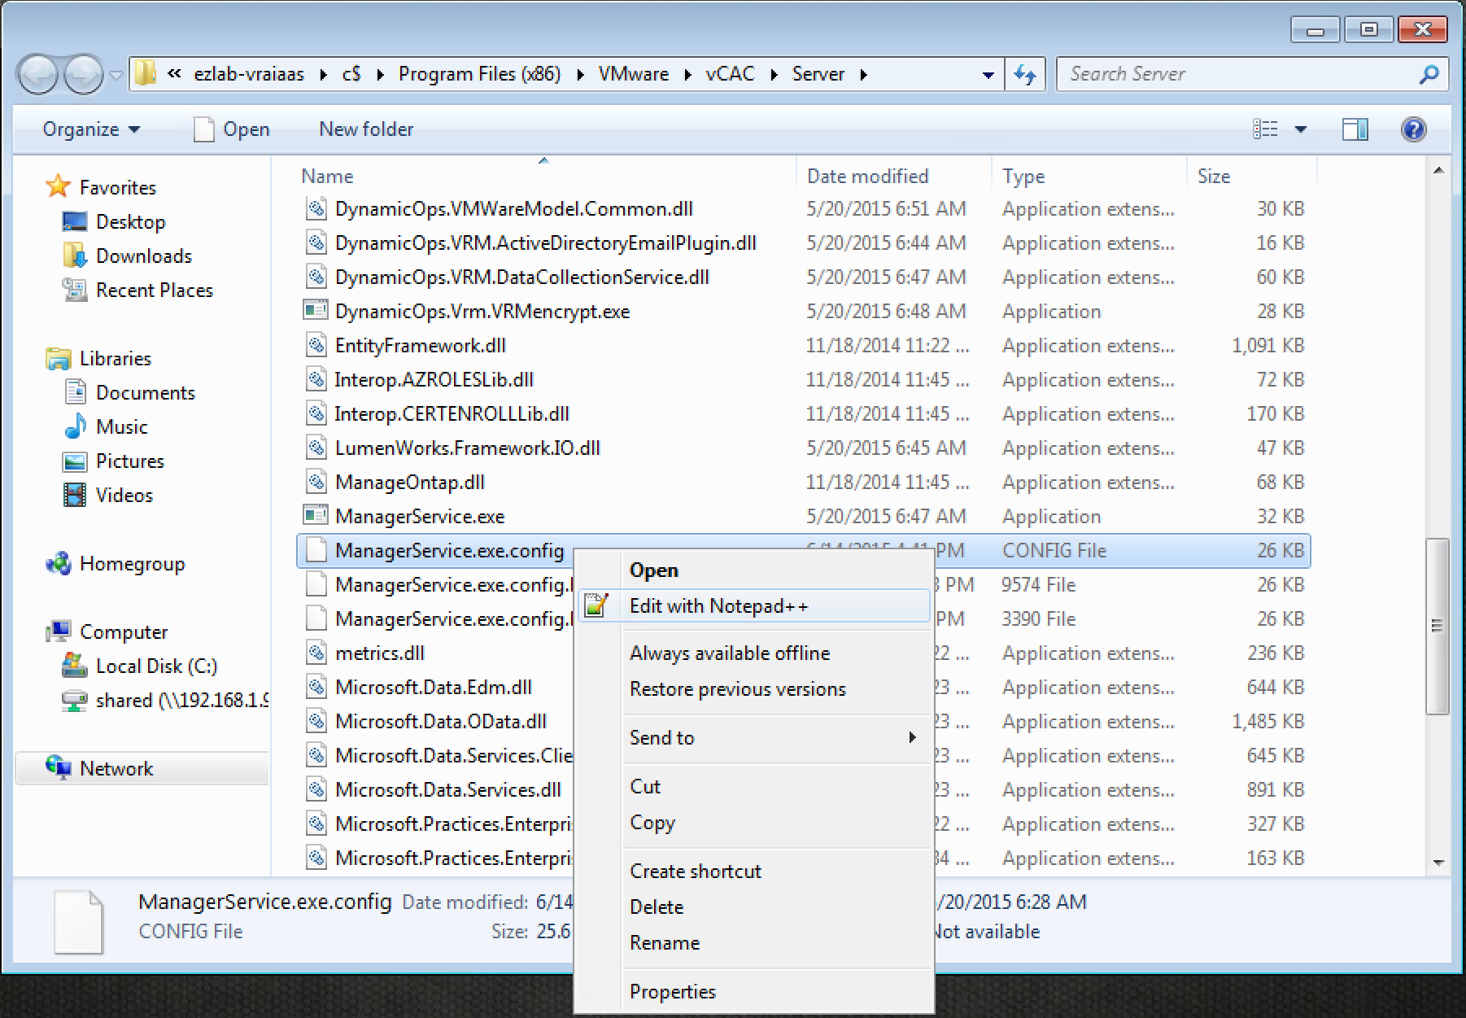1466x1018 pixels.
Task: Select LumenWorks.Framework.IO.dll file
Action: tap(805, 448)
